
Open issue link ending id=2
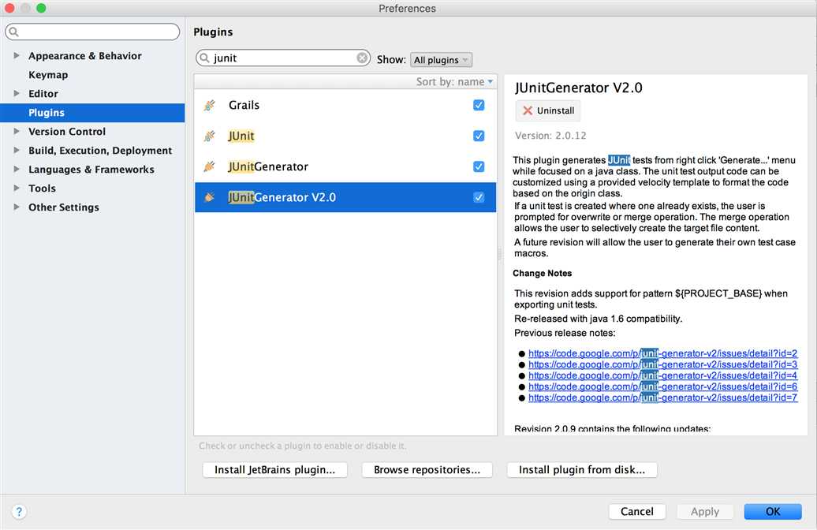(662, 353)
